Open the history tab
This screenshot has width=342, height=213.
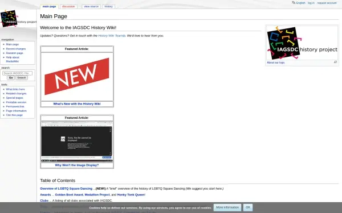point(108,6)
